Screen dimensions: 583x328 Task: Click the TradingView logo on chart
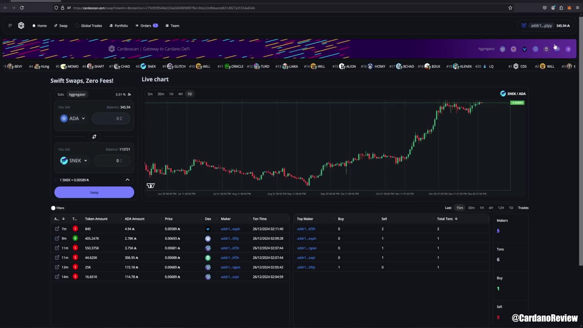(x=151, y=185)
